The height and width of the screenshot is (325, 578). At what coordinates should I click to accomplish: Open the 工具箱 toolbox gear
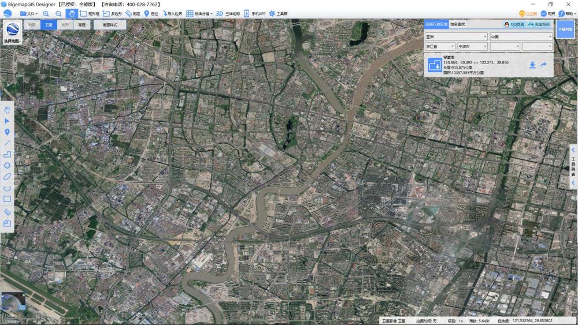[x=279, y=14]
